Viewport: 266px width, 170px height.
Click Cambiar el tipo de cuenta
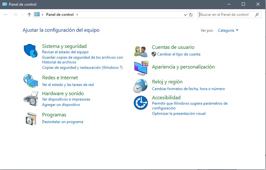(179, 54)
